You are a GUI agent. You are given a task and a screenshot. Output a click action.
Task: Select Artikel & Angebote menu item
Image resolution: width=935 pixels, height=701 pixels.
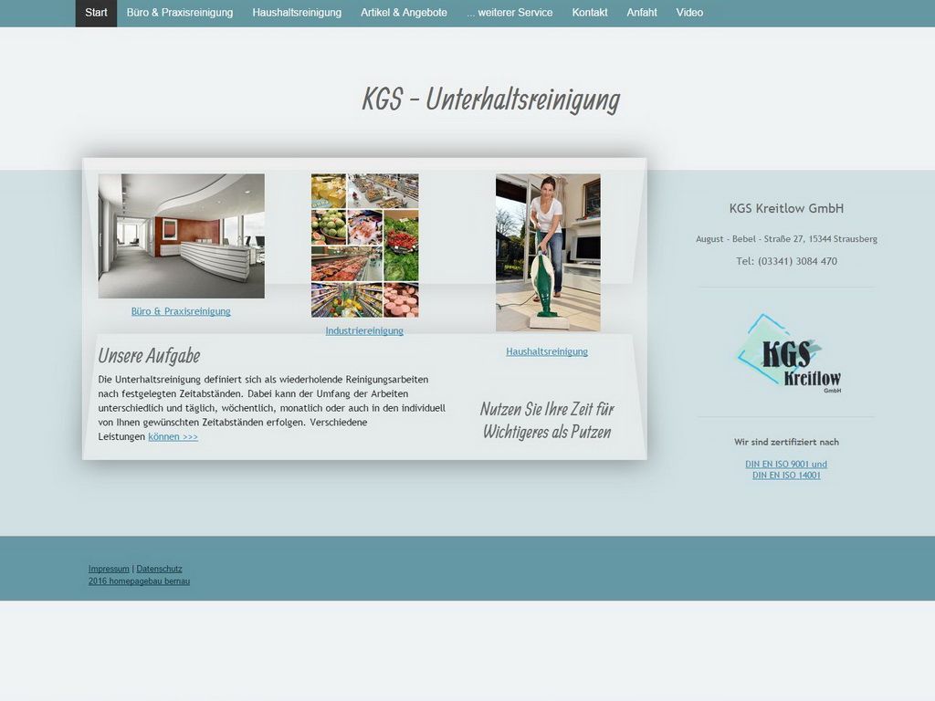(x=404, y=13)
